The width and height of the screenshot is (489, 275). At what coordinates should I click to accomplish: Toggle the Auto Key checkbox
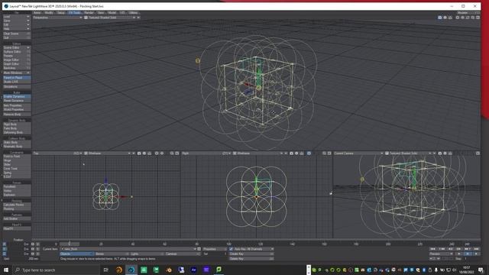pyautogui.click(x=231, y=249)
